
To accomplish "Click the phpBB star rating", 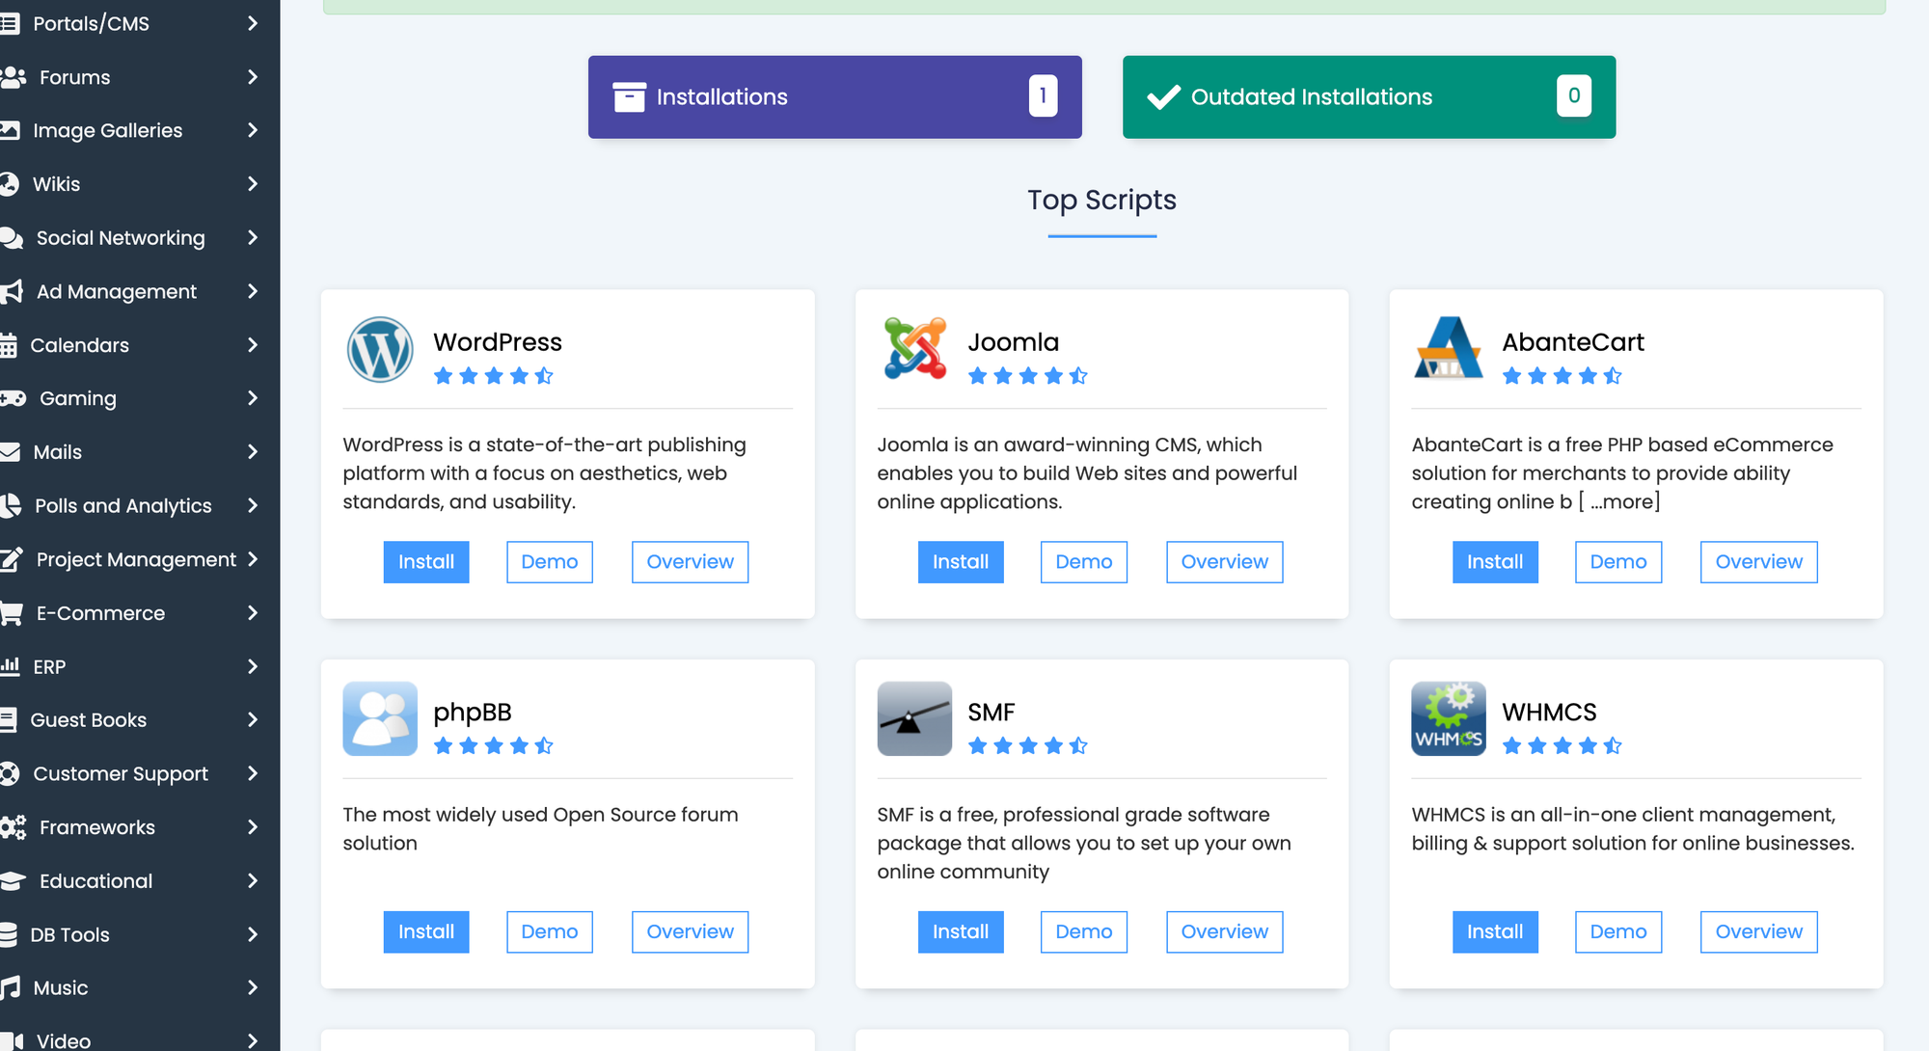I will (493, 745).
